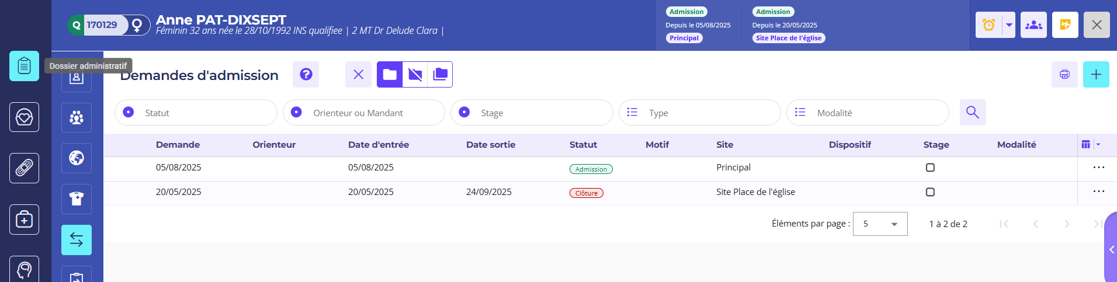Open the globe icon in sidebar
1117x282 pixels.
coord(77,158)
